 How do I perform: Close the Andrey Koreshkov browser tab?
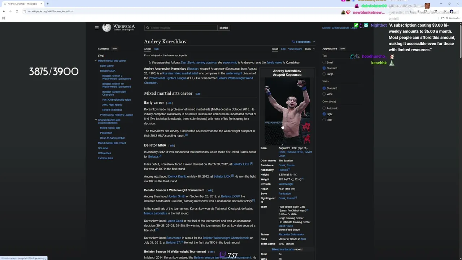(41, 4)
